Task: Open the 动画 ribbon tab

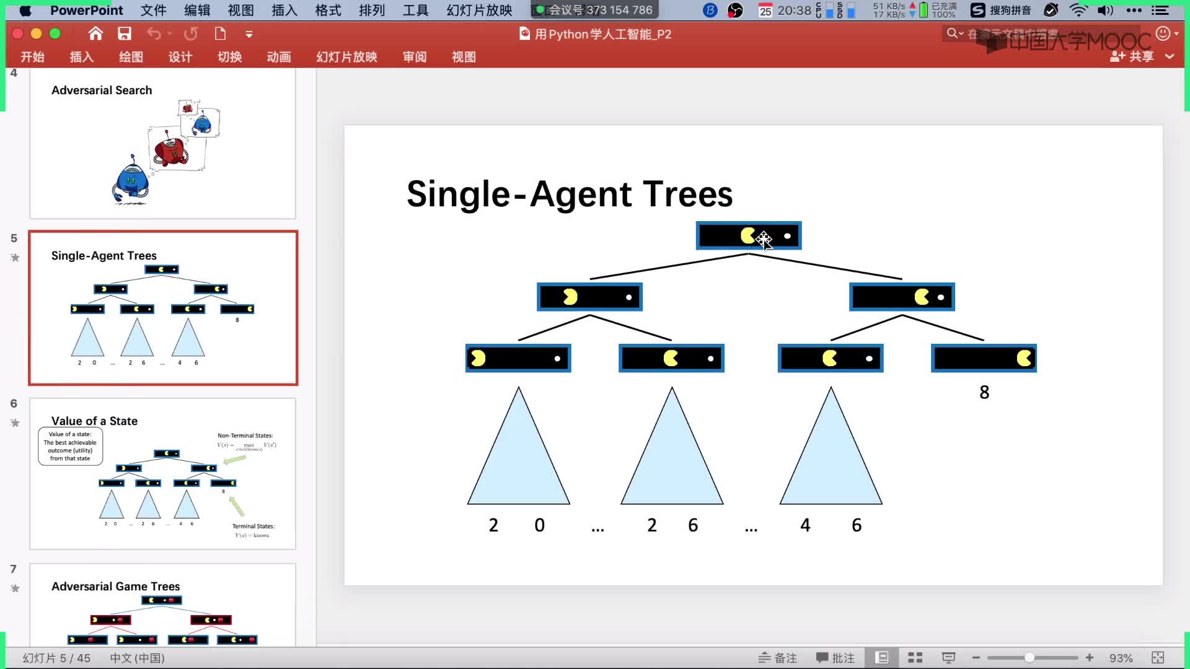Action: [x=279, y=57]
